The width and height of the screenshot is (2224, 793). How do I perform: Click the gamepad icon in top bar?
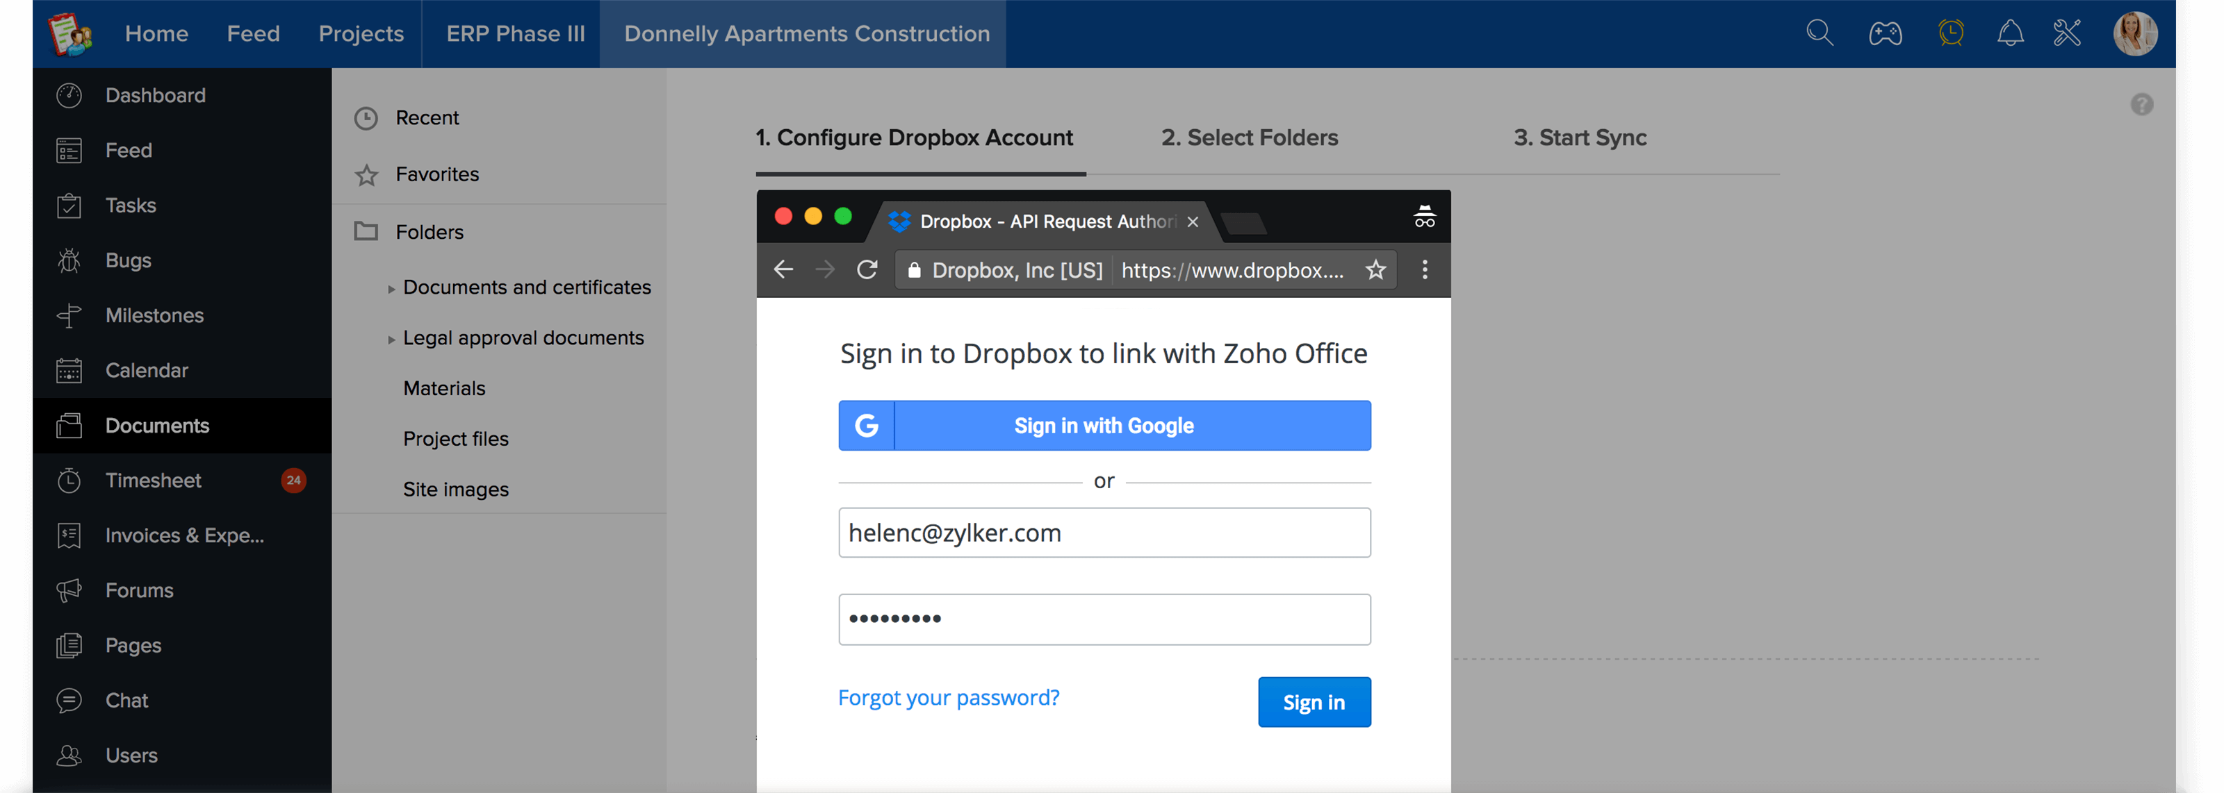point(1885,33)
